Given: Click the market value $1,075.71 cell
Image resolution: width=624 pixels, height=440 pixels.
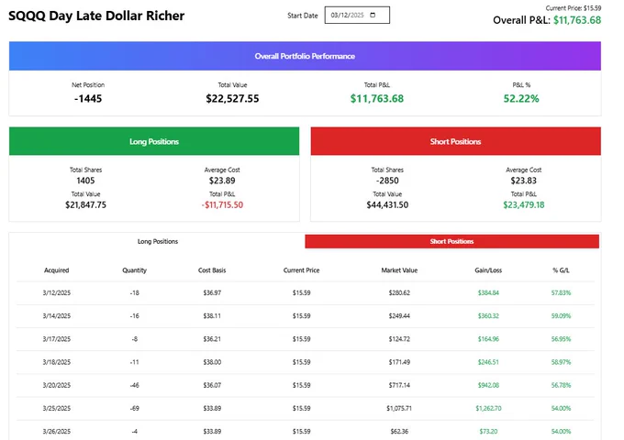Looking at the screenshot, I should [x=399, y=408].
